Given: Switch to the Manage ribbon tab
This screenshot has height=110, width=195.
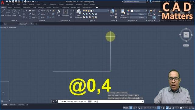Looking at the screenshot, I should (41, 7).
